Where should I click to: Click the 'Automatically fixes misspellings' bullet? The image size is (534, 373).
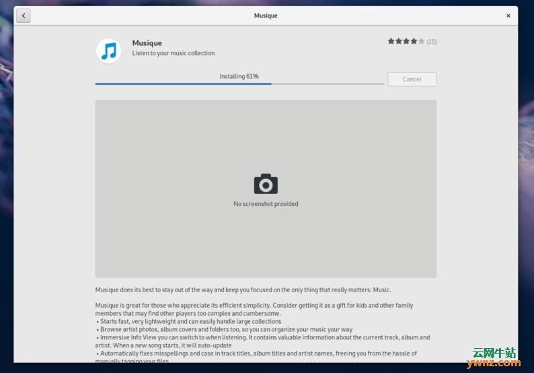[x=256, y=357]
